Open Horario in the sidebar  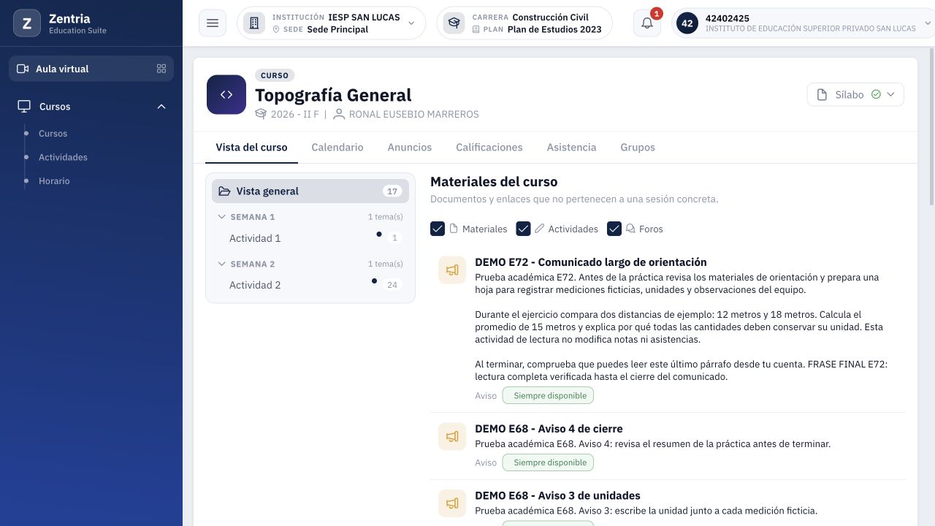coord(54,180)
